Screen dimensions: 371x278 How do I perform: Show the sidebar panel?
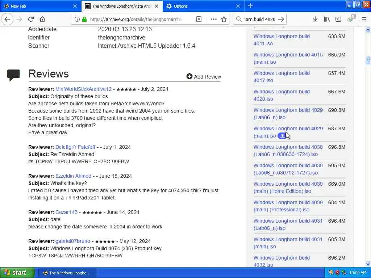click(x=338, y=19)
